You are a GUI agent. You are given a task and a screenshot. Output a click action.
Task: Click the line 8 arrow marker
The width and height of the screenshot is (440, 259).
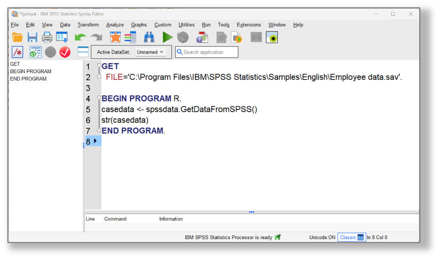coord(95,141)
